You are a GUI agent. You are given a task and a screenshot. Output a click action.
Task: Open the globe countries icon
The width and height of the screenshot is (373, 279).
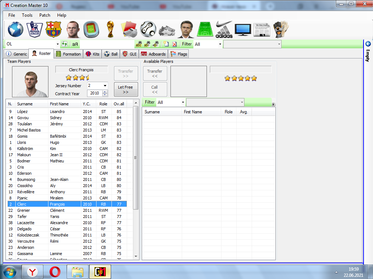16,29
